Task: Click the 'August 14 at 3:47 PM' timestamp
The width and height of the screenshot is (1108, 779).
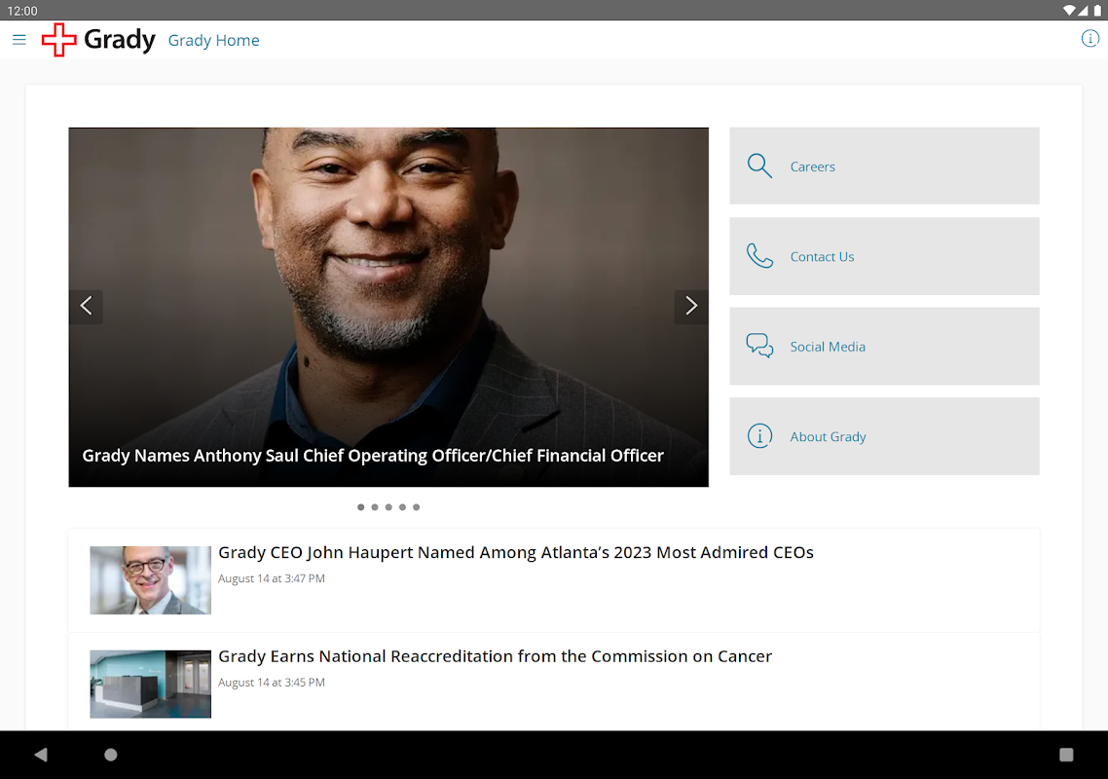Action: (272, 578)
